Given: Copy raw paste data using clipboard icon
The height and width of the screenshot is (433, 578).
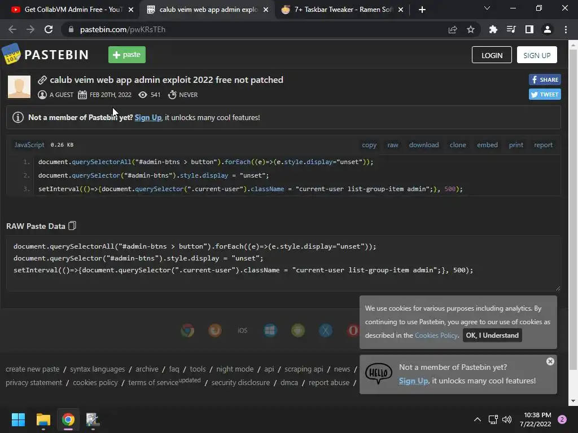Looking at the screenshot, I should pyautogui.click(x=72, y=226).
